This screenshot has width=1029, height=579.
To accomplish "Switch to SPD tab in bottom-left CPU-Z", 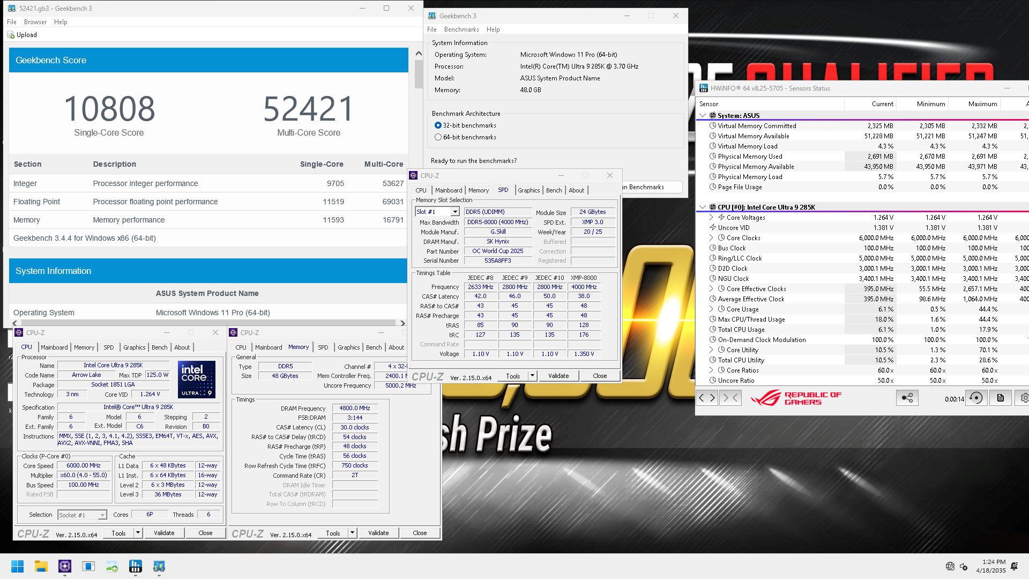I will click(109, 347).
